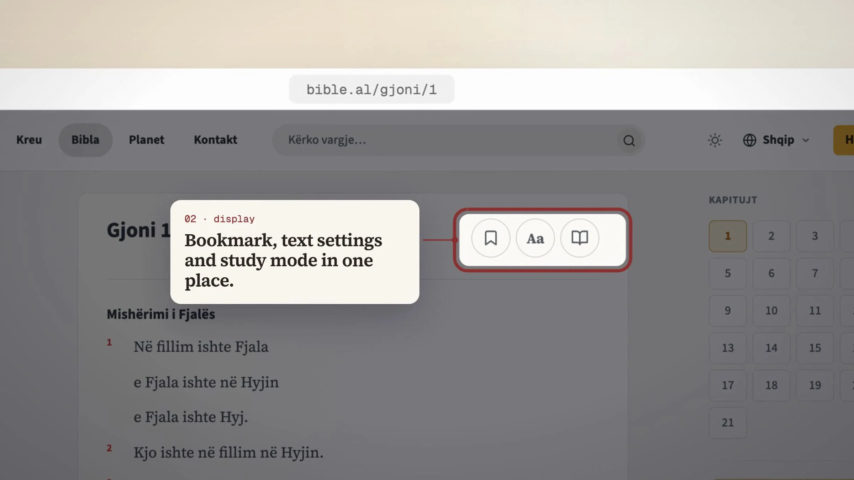Click the line 'e Fjala ishte Hyj.'
Viewport: 854px width, 480px height.
pos(190,417)
